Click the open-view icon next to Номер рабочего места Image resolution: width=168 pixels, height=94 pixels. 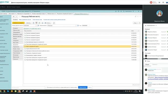[38, 26]
